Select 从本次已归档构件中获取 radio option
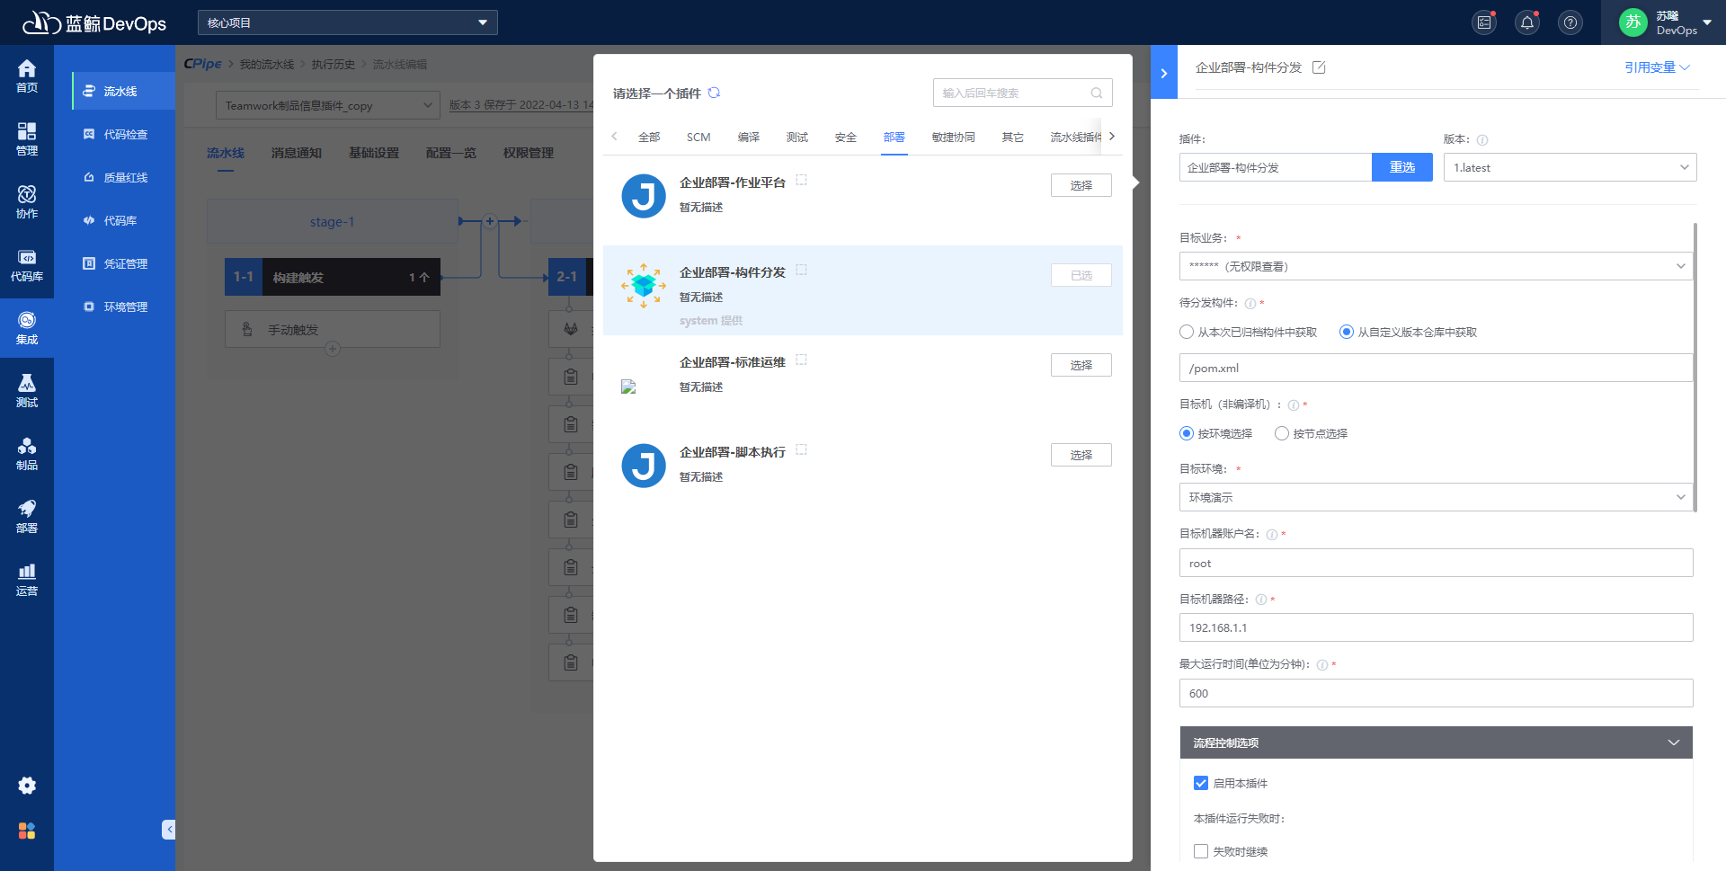The width and height of the screenshot is (1726, 871). (1187, 332)
